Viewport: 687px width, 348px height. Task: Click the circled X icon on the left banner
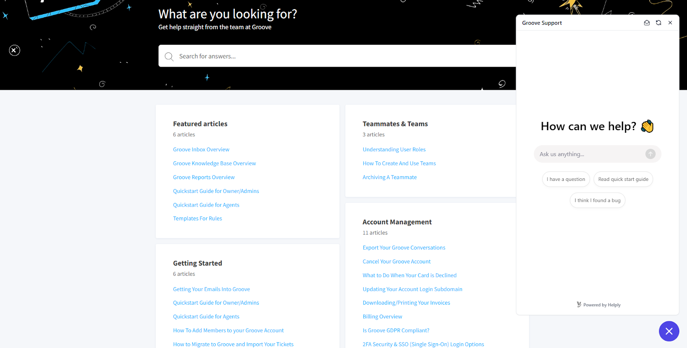(x=14, y=50)
